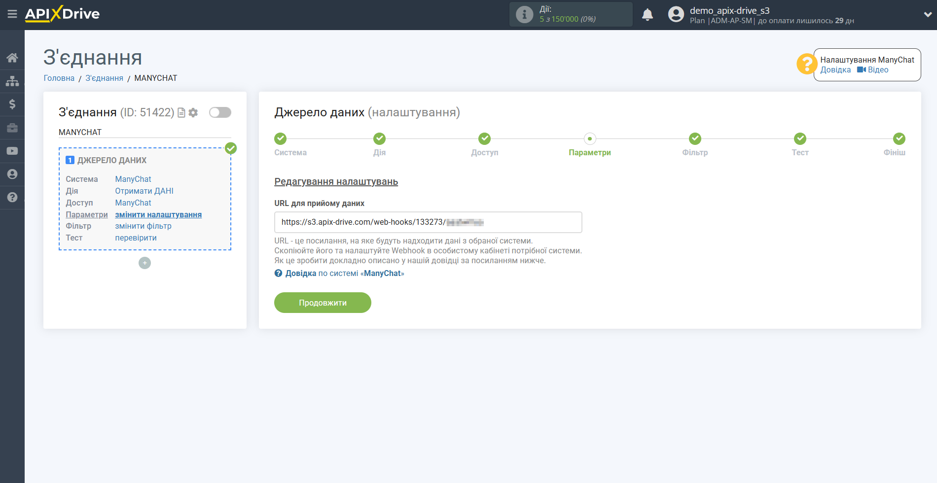This screenshot has width=937, height=483.
Task: Click the green check on data source block
Action: [x=231, y=148]
